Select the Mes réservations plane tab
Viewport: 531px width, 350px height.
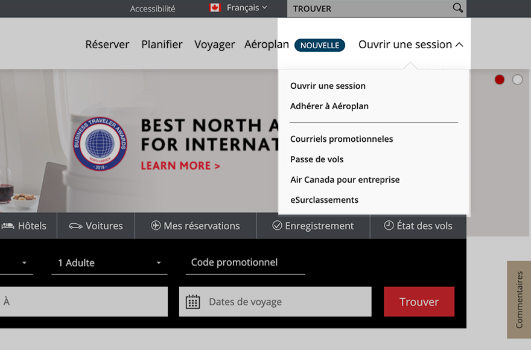195,226
